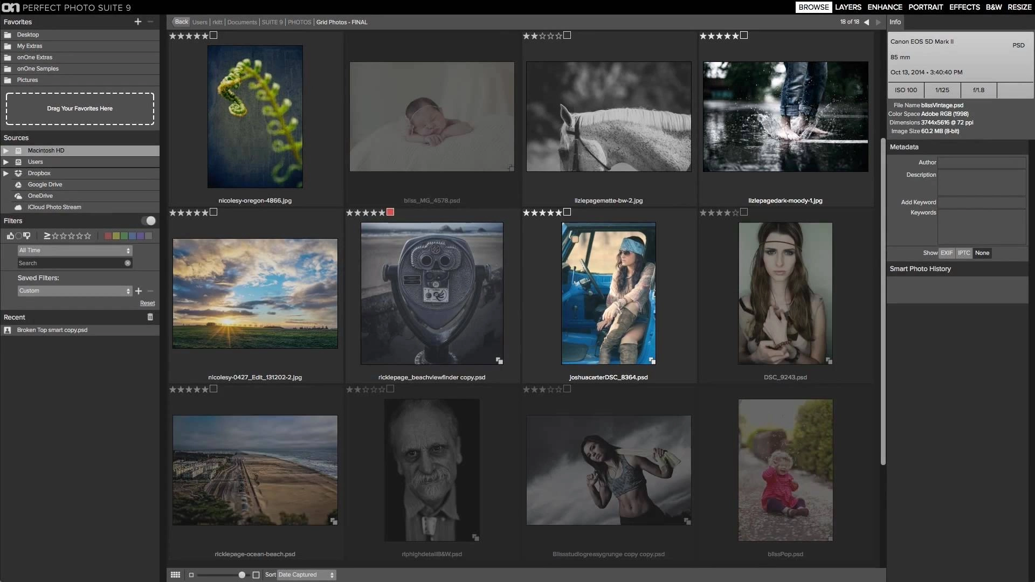The width and height of the screenshot is (1035, 582).
Task: Toggle the Filters on/off switch
Action: tap(148, 221)
